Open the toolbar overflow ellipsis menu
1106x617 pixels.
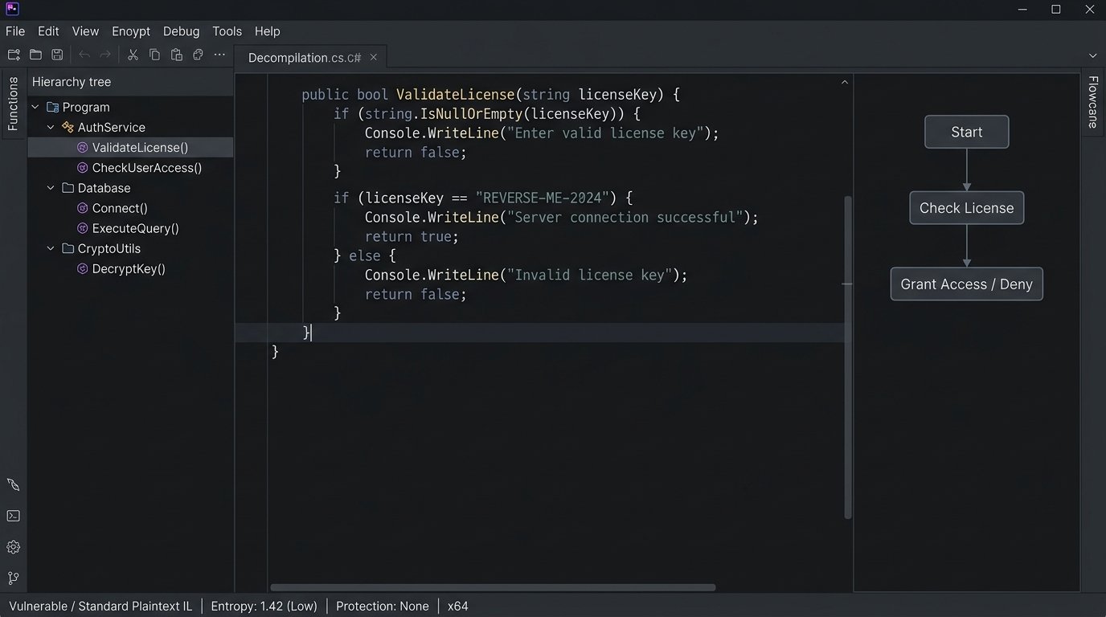(219, 55)
